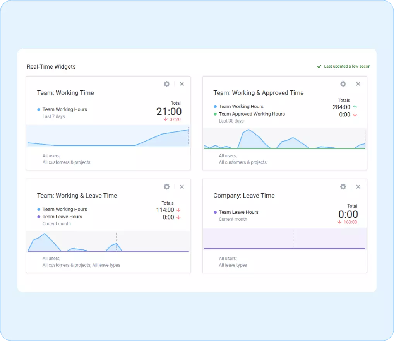Select the Team: Working Time widget title
The height and width of the screenshot is (341, 394).
pos(65,93)
